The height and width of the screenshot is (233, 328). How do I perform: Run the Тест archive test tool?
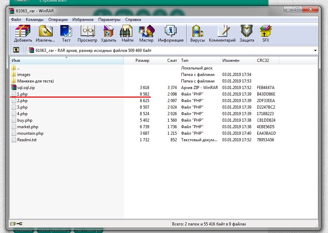pyautogui.click(x=66, y=34)
